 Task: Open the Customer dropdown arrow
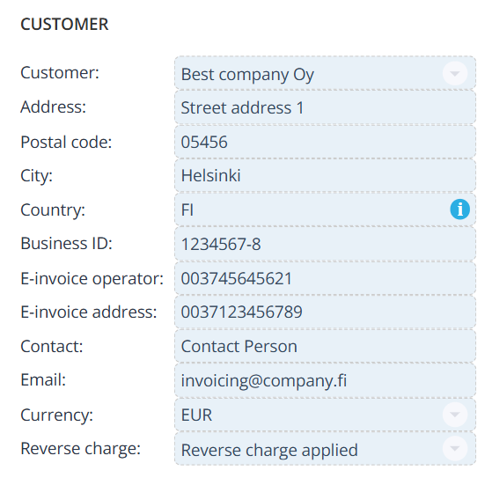455,73
